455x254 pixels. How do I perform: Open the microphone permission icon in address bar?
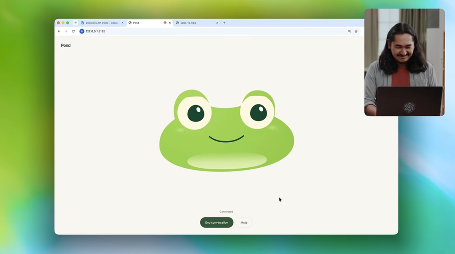(82, 32)
